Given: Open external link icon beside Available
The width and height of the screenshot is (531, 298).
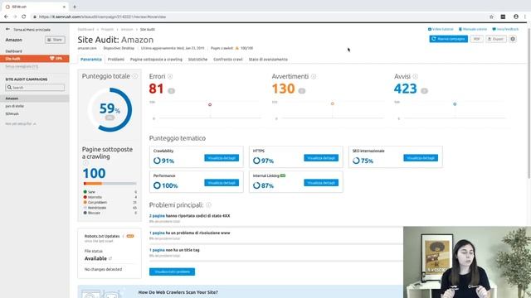Looking at the screenshot, I should pyautogui.click(x=110, y=258).
